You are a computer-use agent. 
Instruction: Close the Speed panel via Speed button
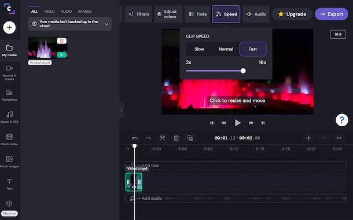(x=226, y=14)
